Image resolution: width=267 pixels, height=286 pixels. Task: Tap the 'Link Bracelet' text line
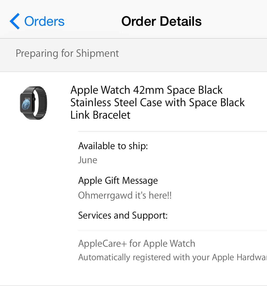click(100, 115)
